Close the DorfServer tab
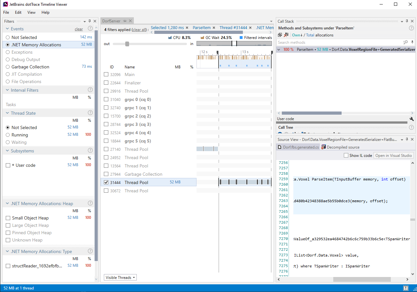This screenshot has width=417, height=292. pyautogui.click(x=130, y=21)
